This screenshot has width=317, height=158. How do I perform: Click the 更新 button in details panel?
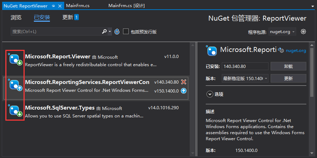click(288, 78)
